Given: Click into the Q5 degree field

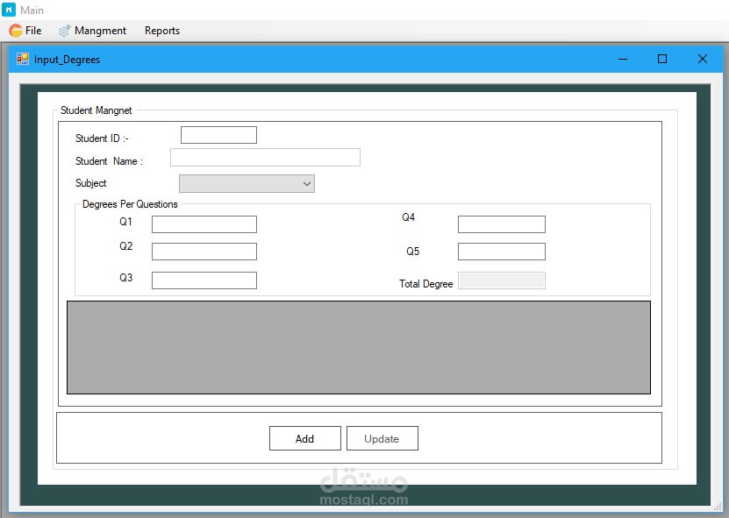Looking at the screenshot, I should pos(502,252).
